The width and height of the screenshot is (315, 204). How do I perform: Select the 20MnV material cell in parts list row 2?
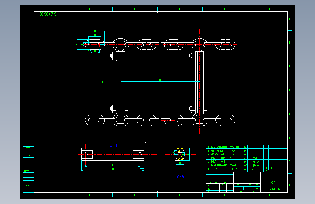point(256,162)
